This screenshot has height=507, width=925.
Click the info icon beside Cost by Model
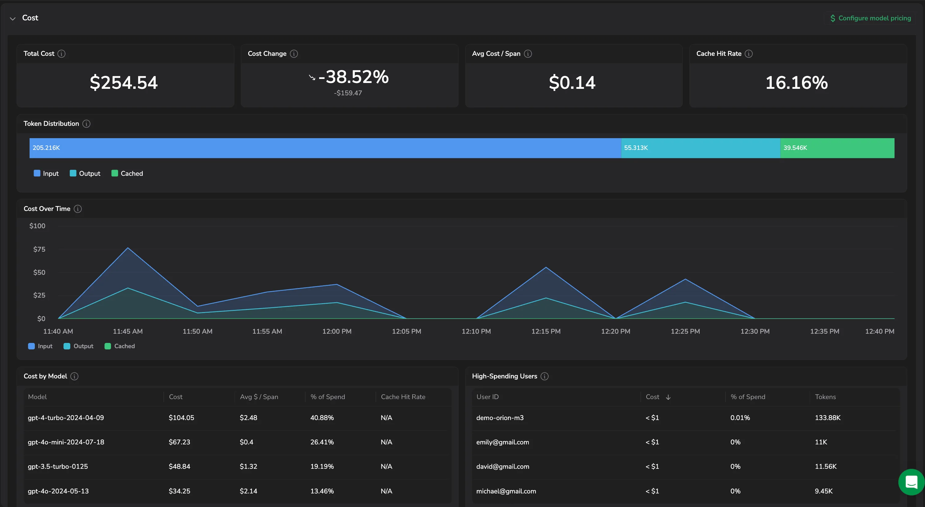(74, 376)
